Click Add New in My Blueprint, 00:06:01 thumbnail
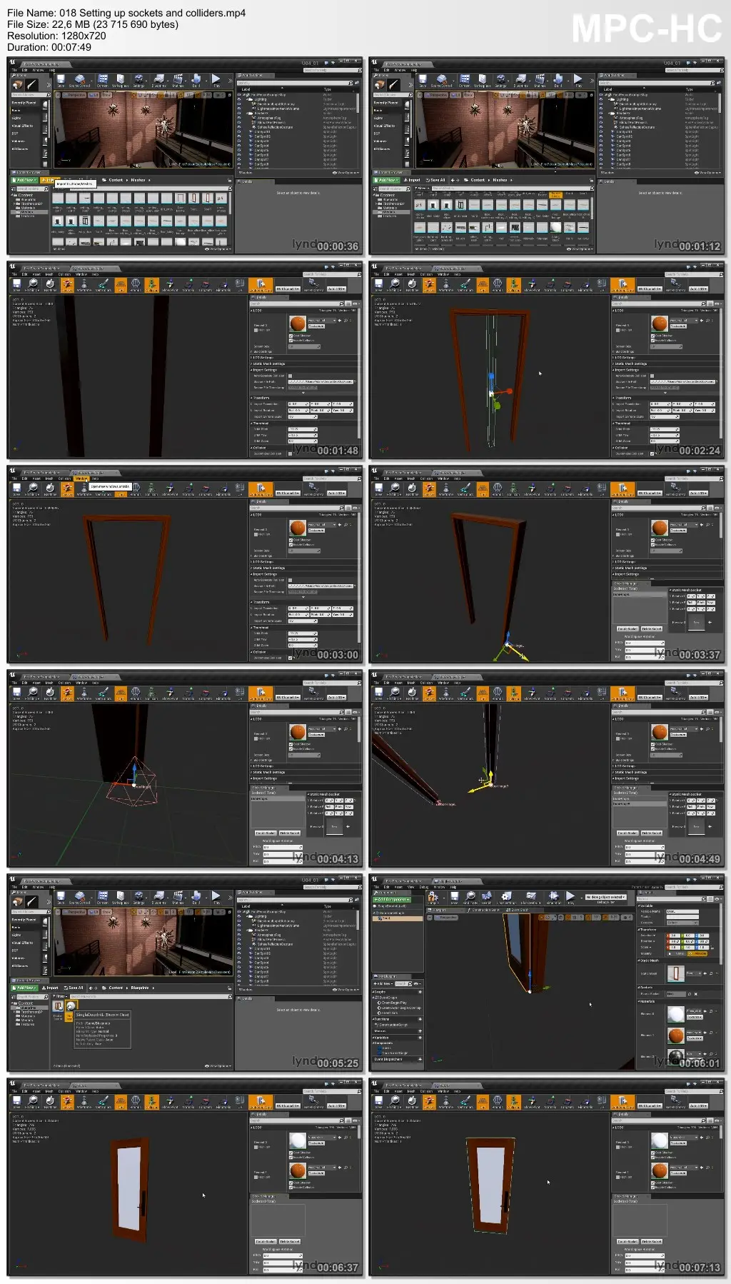Viewport: 731px width, 1284px height. (x=383, y=983)
